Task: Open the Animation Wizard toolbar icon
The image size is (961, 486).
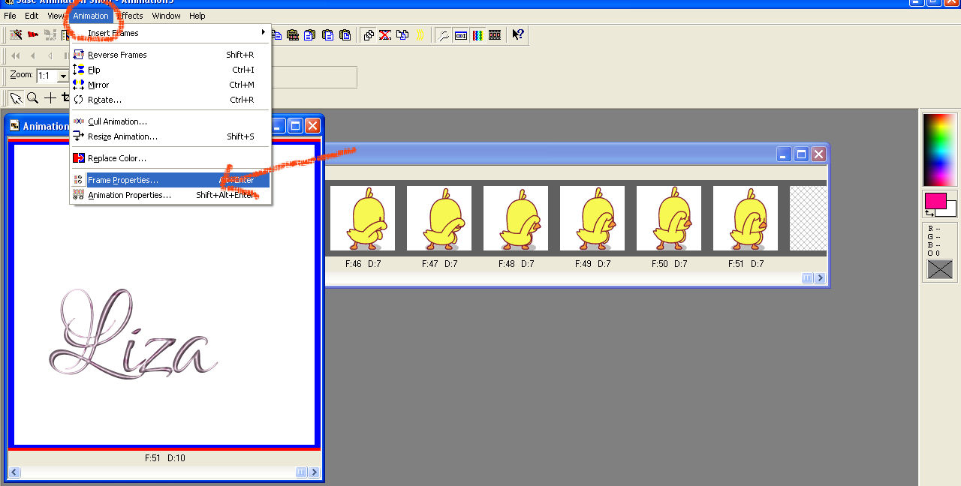Action: pyautogui.click(x=15, y=34)
